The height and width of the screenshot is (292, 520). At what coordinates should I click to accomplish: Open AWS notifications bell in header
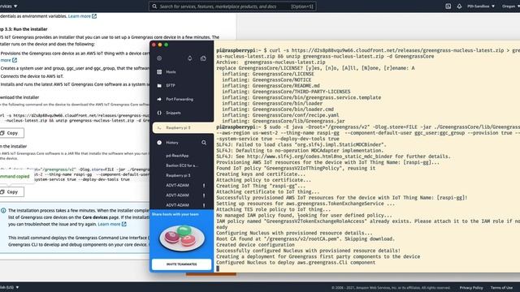pos(459,6)
